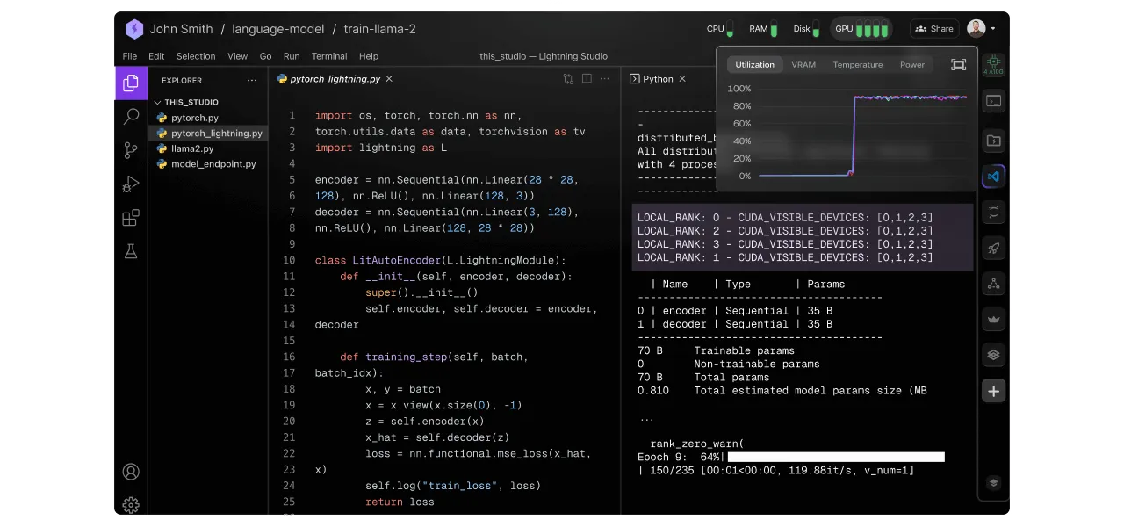Add a new app with plus button
Screen dimensions: 1124x527
point(993,391)
